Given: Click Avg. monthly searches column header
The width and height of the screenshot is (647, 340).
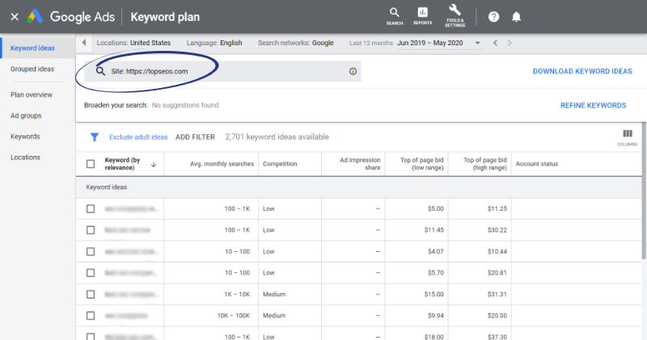Looking at the screenshot, I should 222,164.
